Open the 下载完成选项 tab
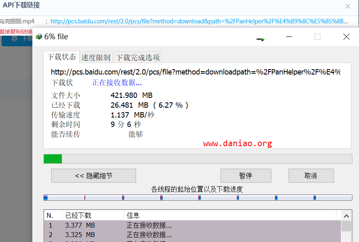The width and height of the screenshot is (359, 242). pyautogui.click(x=138, y=57)
